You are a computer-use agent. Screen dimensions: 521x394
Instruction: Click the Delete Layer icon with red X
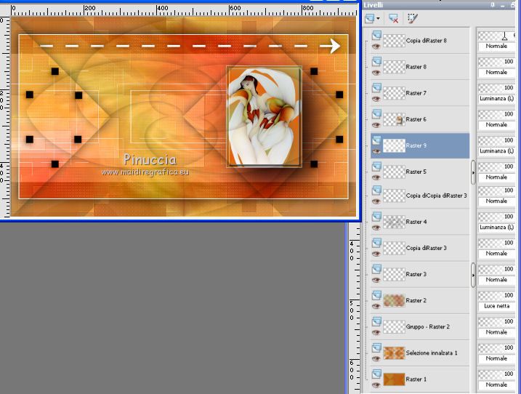[393, 19]
